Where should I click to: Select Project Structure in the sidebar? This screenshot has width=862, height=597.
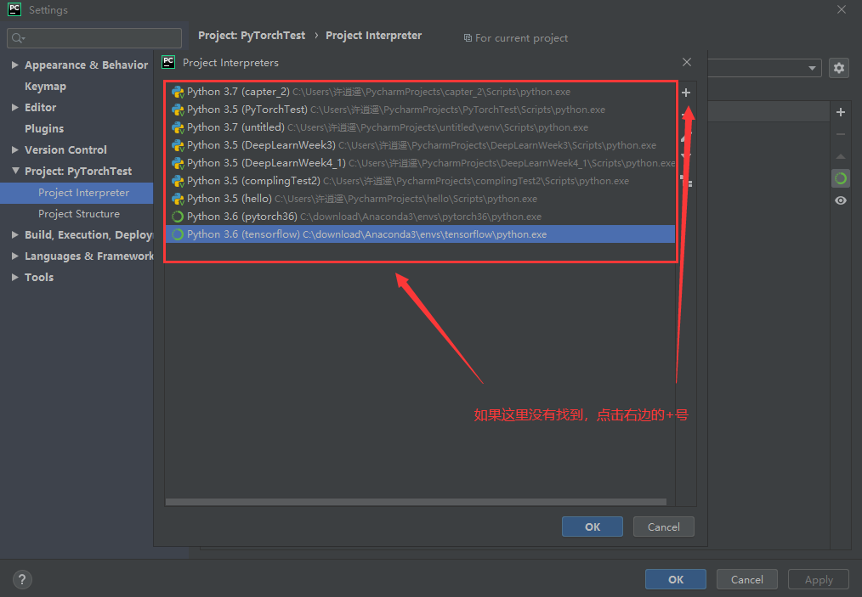coord(81,214)
